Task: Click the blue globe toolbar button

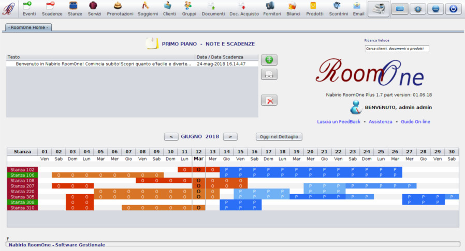Action: (x=435, y=9)
